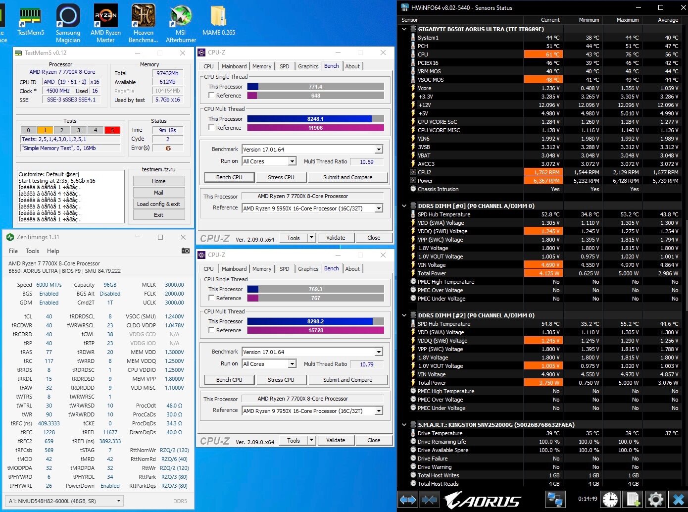Open the AMD Ryzen Master desktop icon
688x512 pixels.
105,23
